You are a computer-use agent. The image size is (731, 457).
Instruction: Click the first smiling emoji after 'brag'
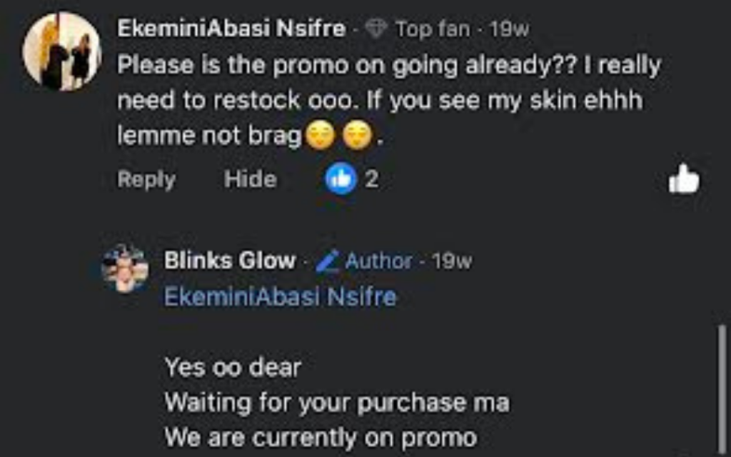point(320,137)
